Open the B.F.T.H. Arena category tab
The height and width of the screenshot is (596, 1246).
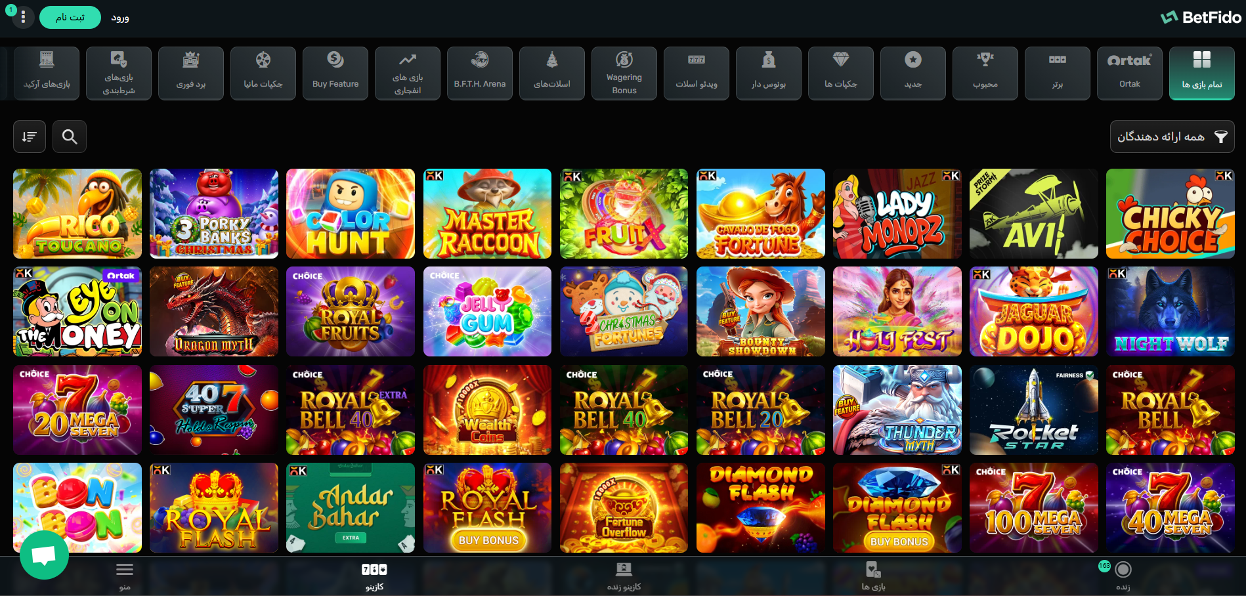coord(480,73)
